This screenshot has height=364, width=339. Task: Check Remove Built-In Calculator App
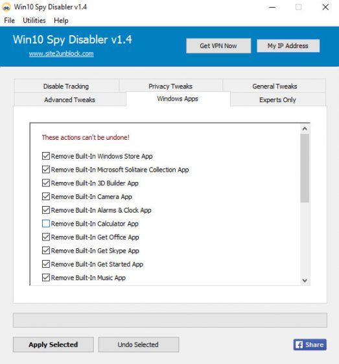(x=46, y=224)
